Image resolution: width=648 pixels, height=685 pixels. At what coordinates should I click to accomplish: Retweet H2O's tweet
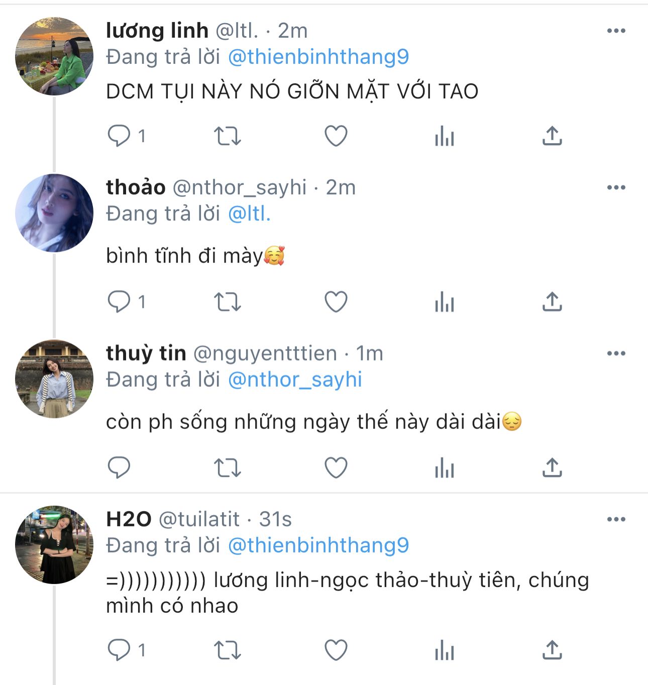click(x=228, y=650)
